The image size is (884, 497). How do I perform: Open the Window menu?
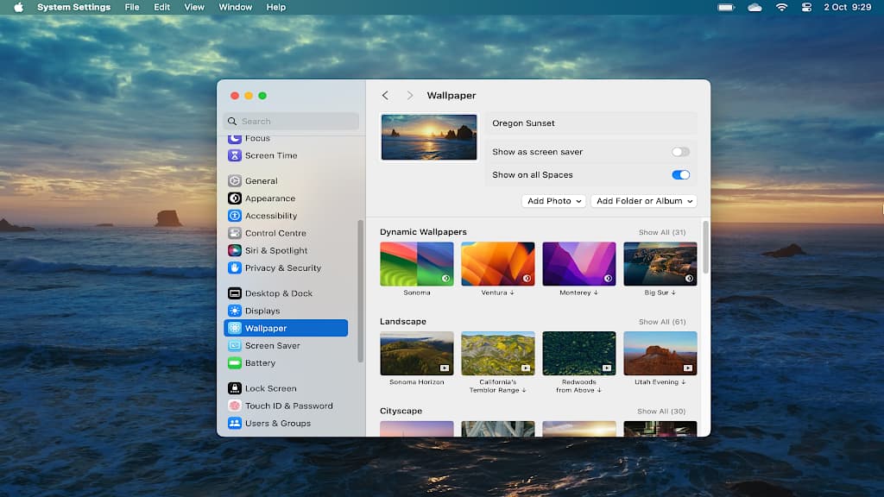(235, 7)
